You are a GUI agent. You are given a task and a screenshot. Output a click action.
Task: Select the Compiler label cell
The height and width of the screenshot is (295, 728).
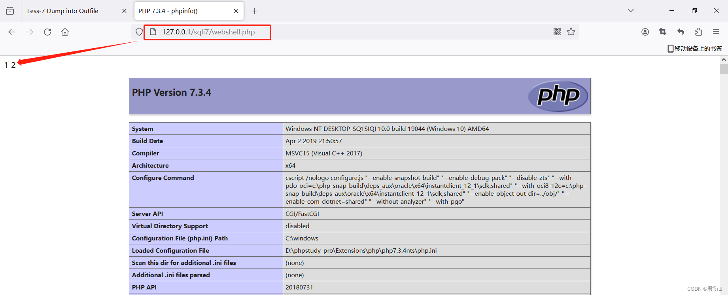tap(206, 153)
